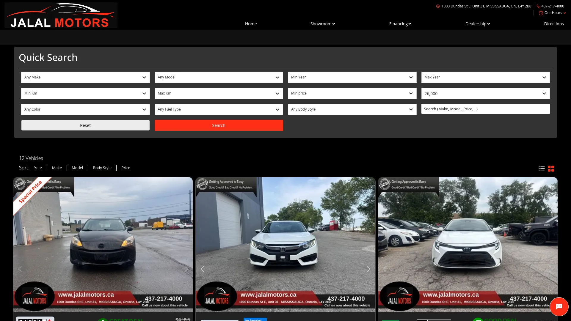Expand the Any Body Style dropdown
This screenshot has width=571, height=321.
(x=352, y=109)
